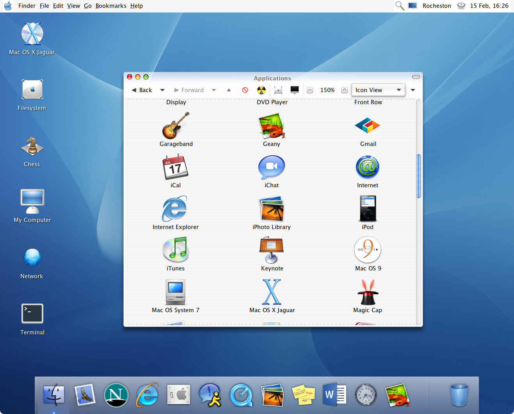Open the Chess desktop icon

(x=32, y=146)
